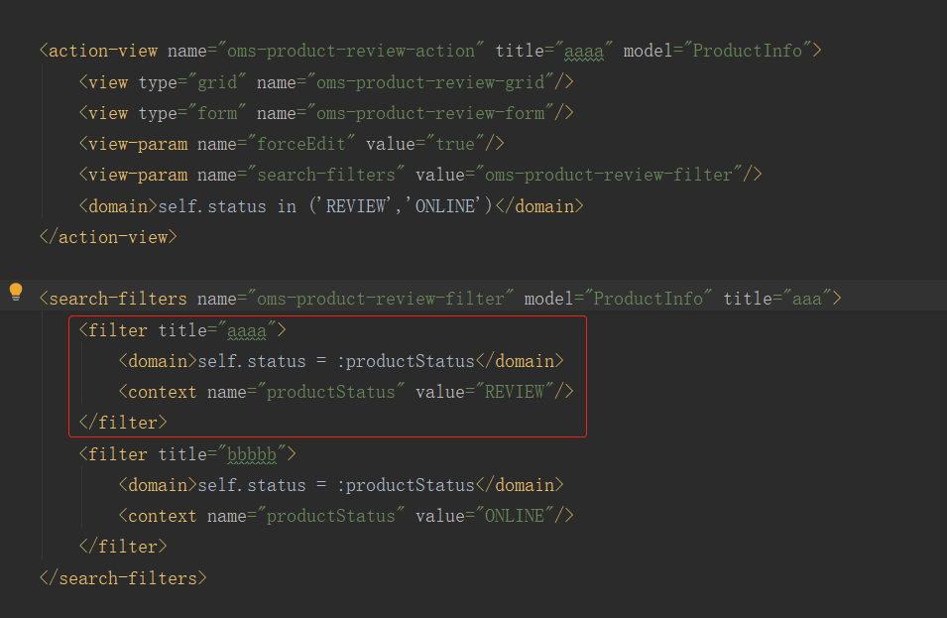The height and width of the screenshot is (618, 947).
Task: Click the opening search-filters tag name
Action: click(x=118, y=299)
